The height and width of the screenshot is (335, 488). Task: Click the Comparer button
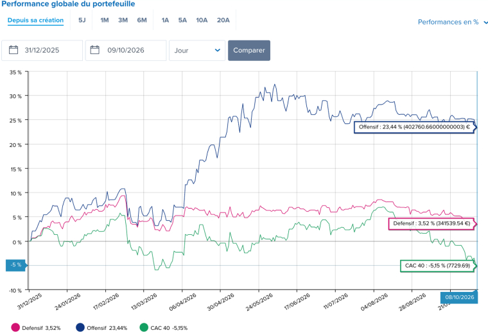(x=249, y=51)
